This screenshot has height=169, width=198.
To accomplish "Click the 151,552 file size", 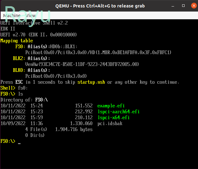I will pyautogui.click(x=84, y=106).
